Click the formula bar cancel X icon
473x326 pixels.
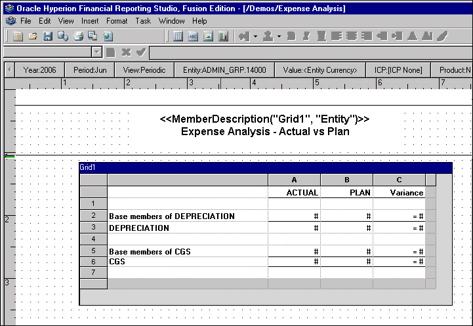[126, 52]
